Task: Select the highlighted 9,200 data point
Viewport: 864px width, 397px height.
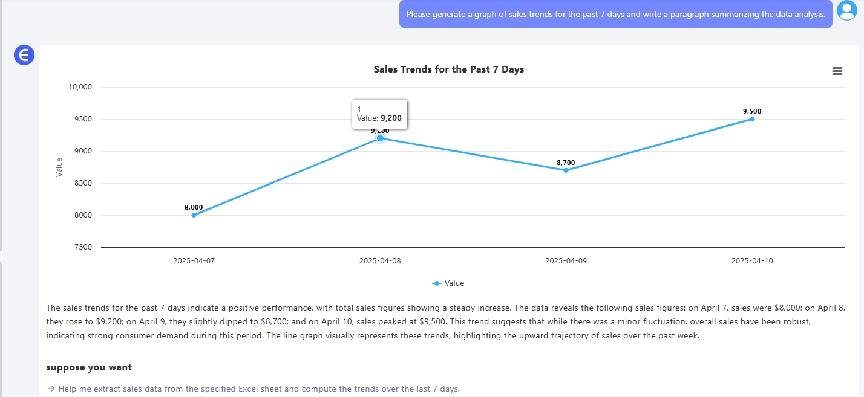Action: [x=380, y=138]
